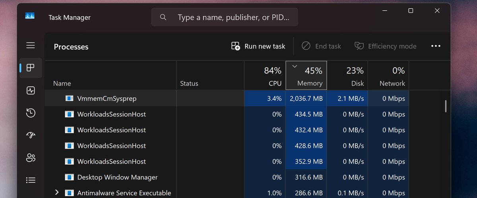Click icon of WorkloadsSessionHost using 352.9 MB
The width and height of the screenshot is (477, 198).
[69, 161]
